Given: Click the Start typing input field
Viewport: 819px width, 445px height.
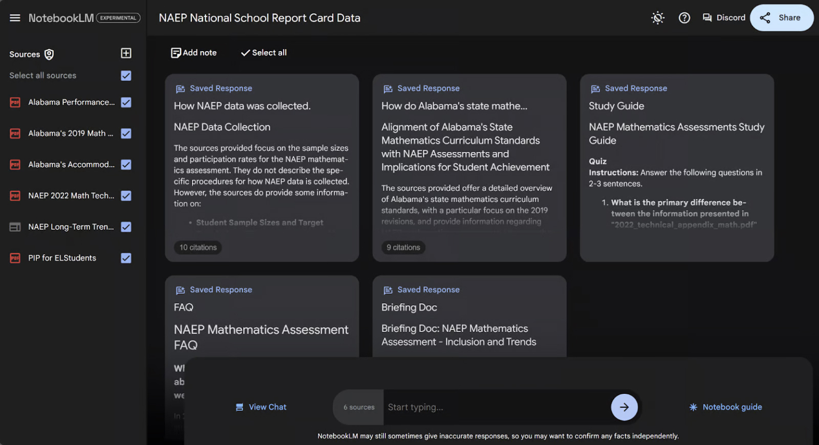Looking at the screenshot, I should click(x=496, y=407).
